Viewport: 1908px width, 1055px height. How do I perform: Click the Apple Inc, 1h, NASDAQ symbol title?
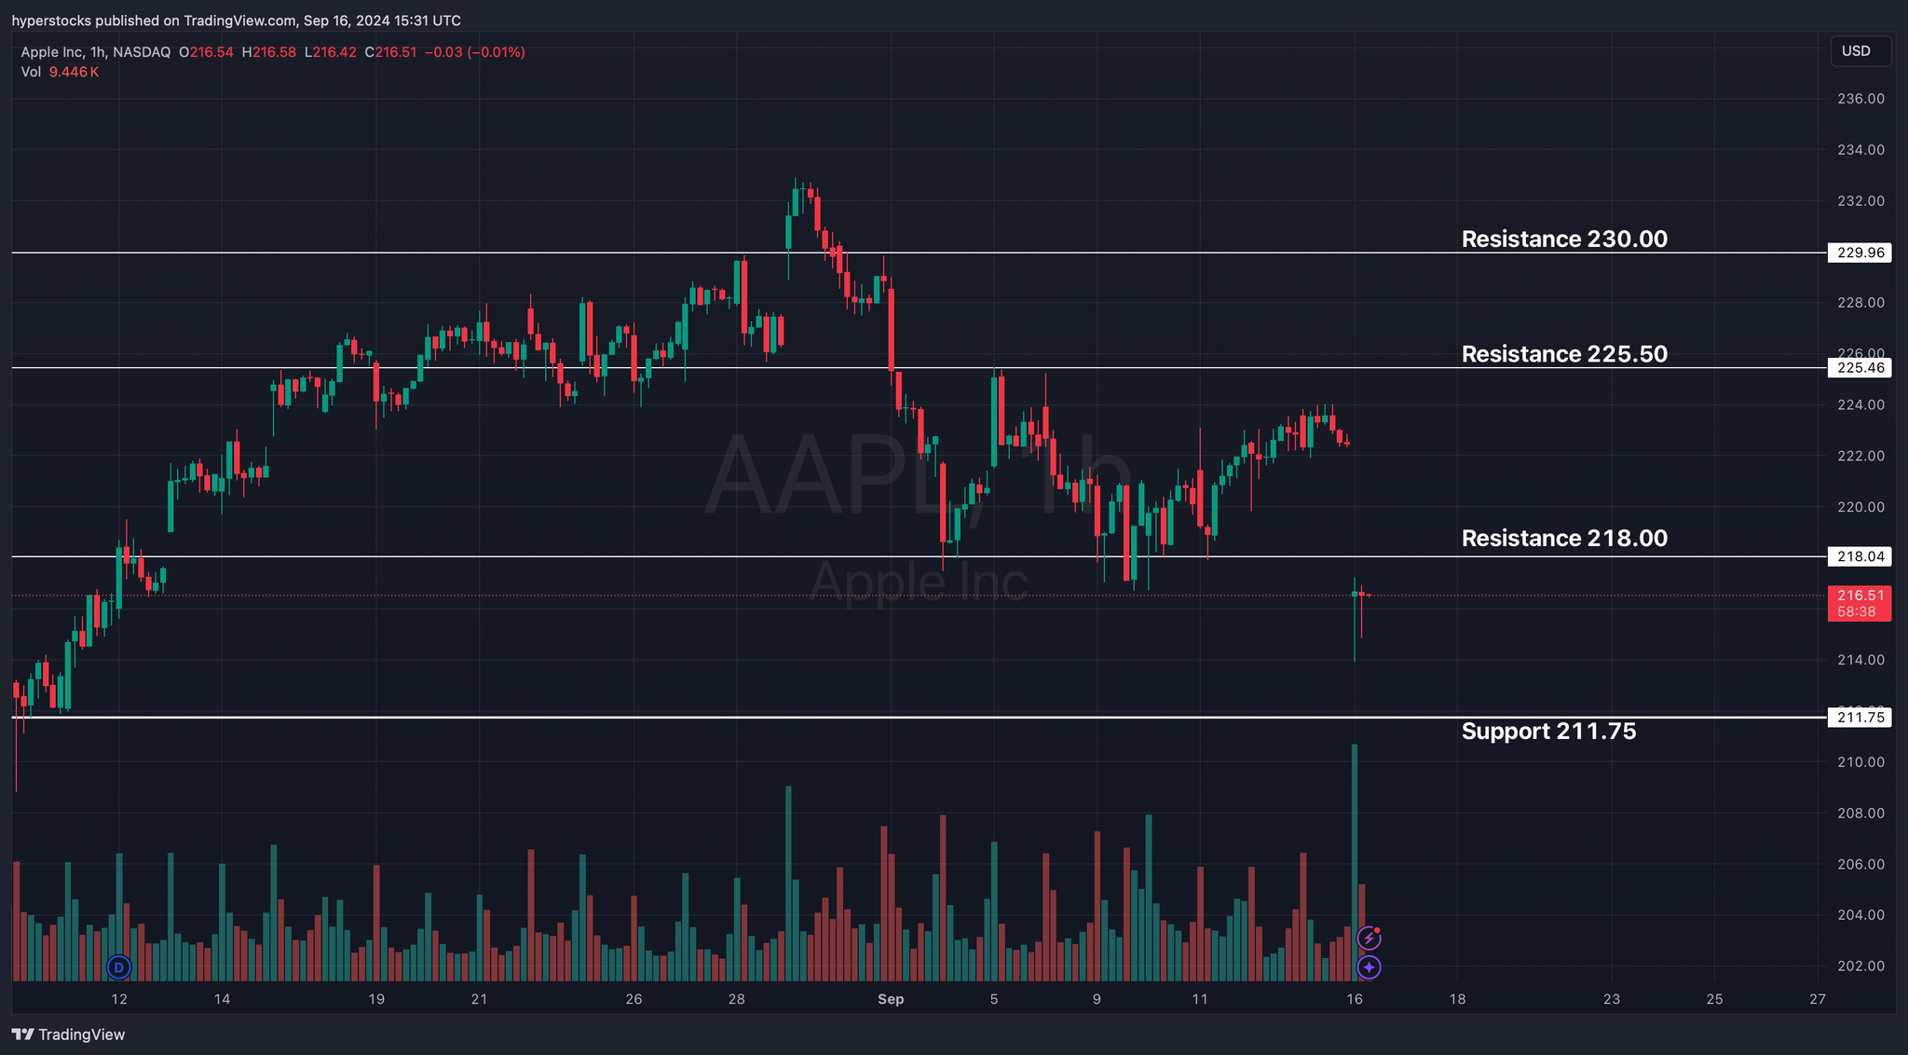pyautogui.click(x=96, y=52)
